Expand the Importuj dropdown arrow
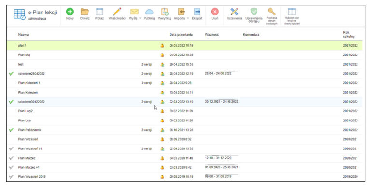Image resolution: width=371 pixels, height=188 pixels. 188,18
